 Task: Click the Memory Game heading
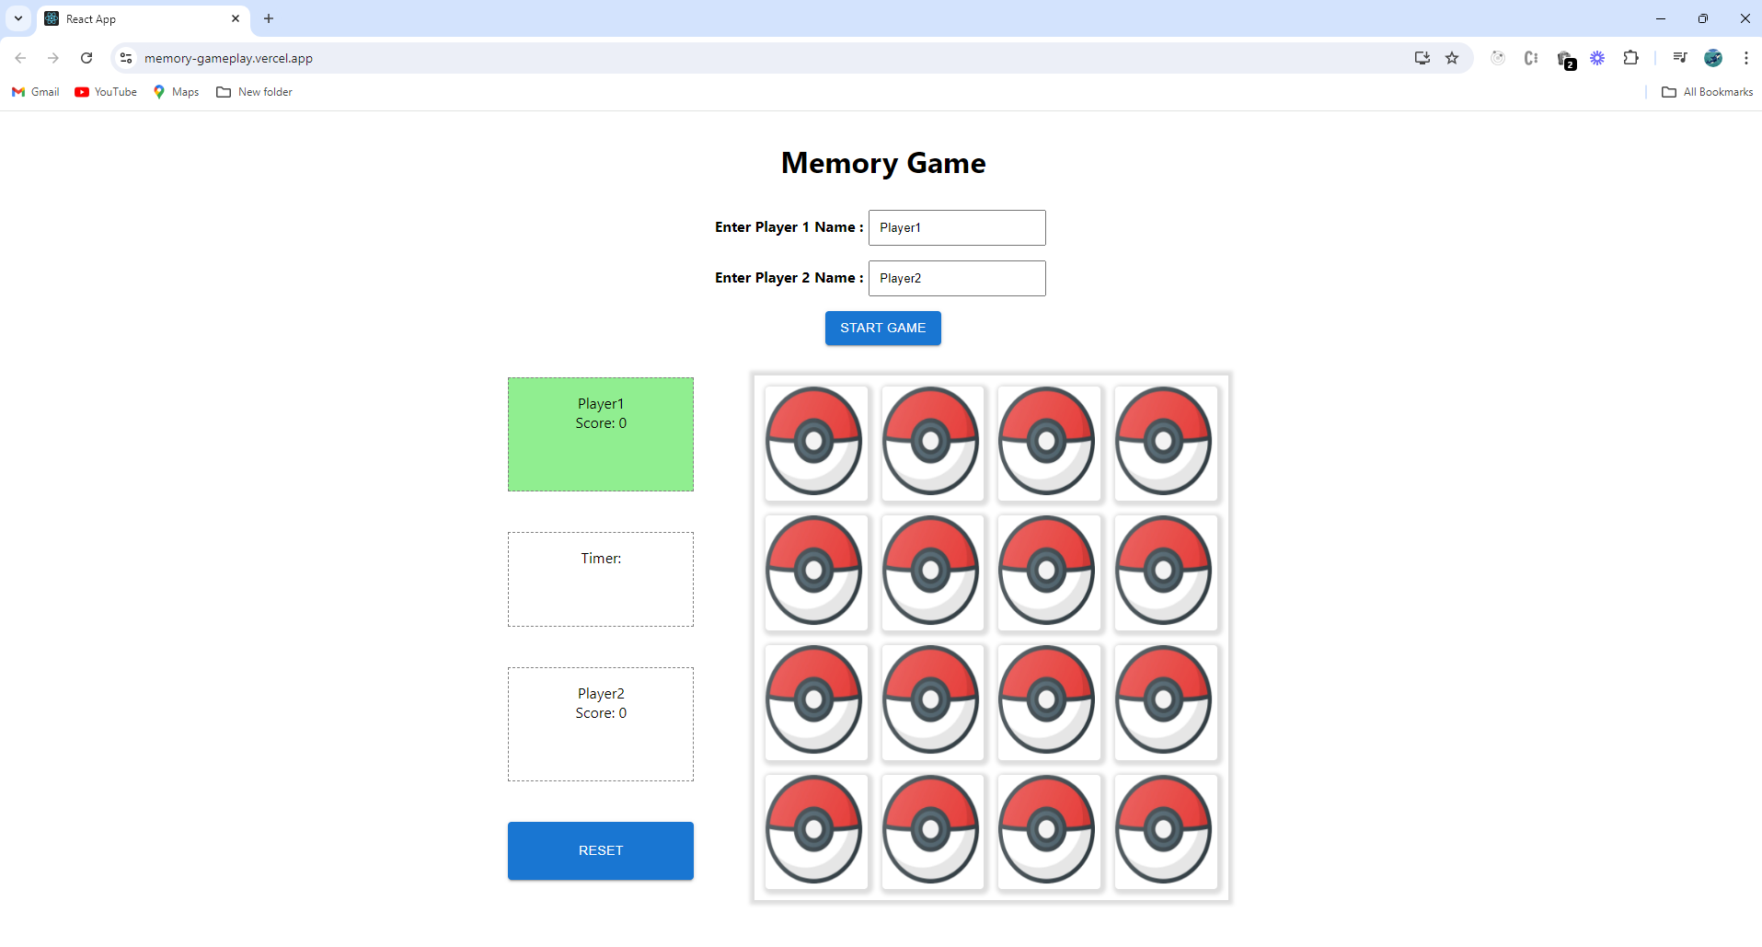tap(883, 163)
